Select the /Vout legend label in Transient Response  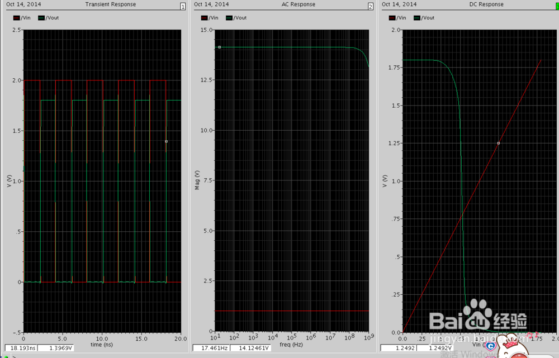click(x=52, y=18)
